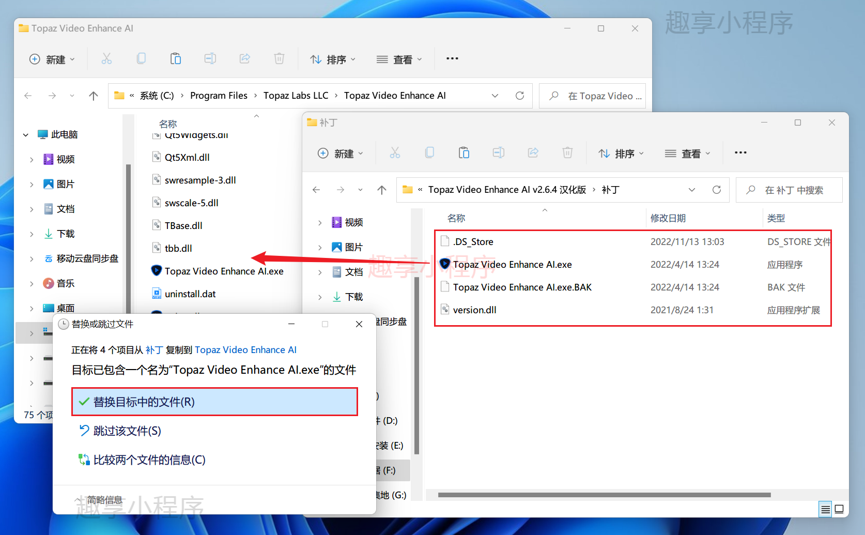The height and width of the screenshot is (535, 865).
Task: Go back in Topaz Video Enhance AI window
Action: [x=28, y=96]
